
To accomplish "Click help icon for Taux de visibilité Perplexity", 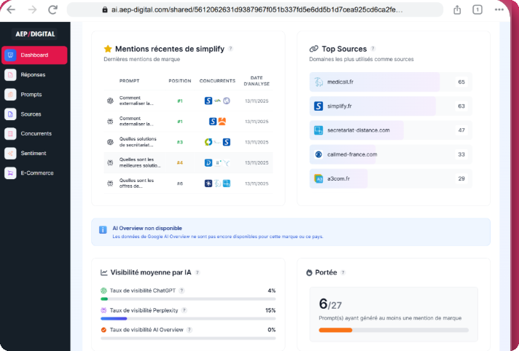I will (184, 310).
